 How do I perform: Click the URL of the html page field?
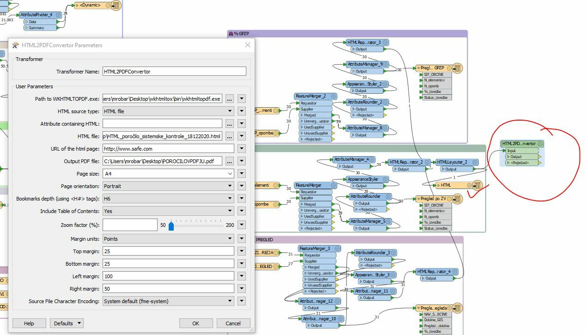(168, 149)
